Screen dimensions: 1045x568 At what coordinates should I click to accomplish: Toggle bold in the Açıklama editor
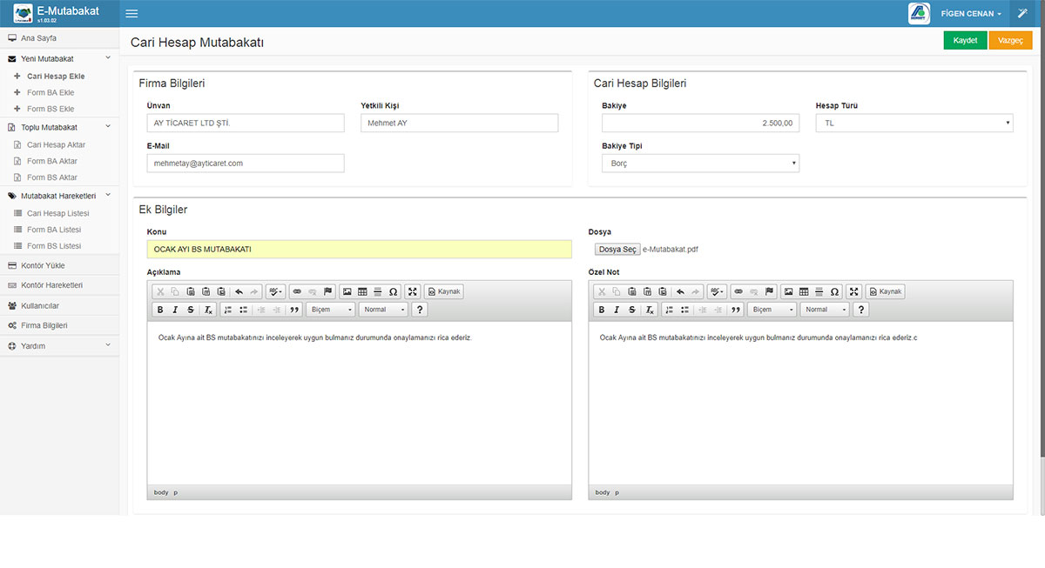[160, 310]
